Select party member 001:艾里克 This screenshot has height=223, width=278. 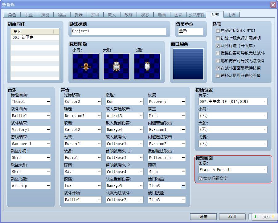[35, 37]
